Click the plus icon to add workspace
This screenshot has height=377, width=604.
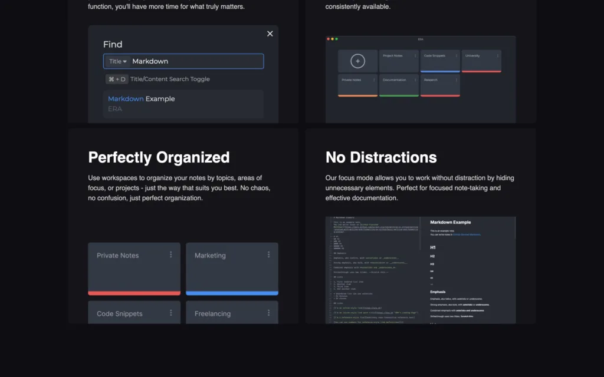357,61
